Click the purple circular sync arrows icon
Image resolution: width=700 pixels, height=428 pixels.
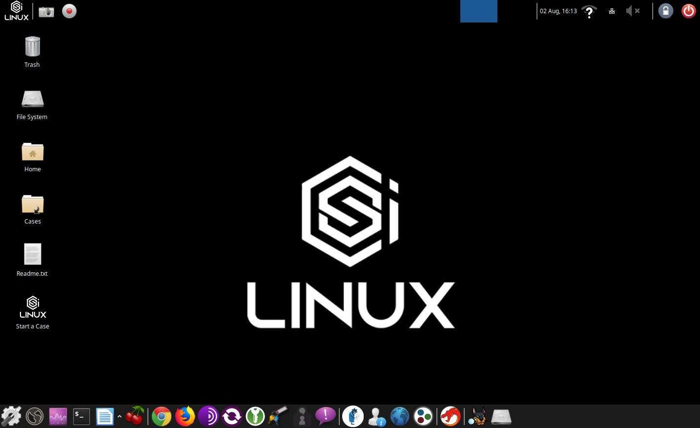click(x=232, y=416)
